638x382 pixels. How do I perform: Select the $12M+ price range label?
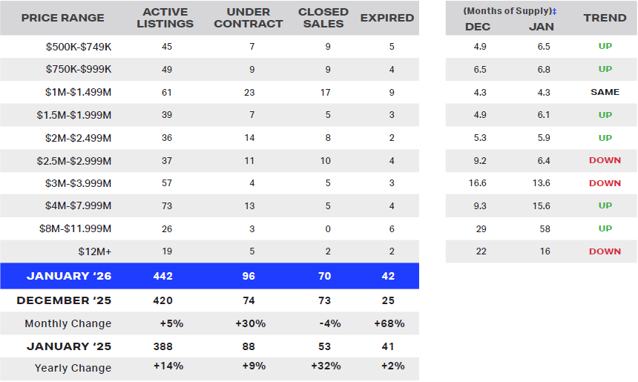tap(95, 252)
